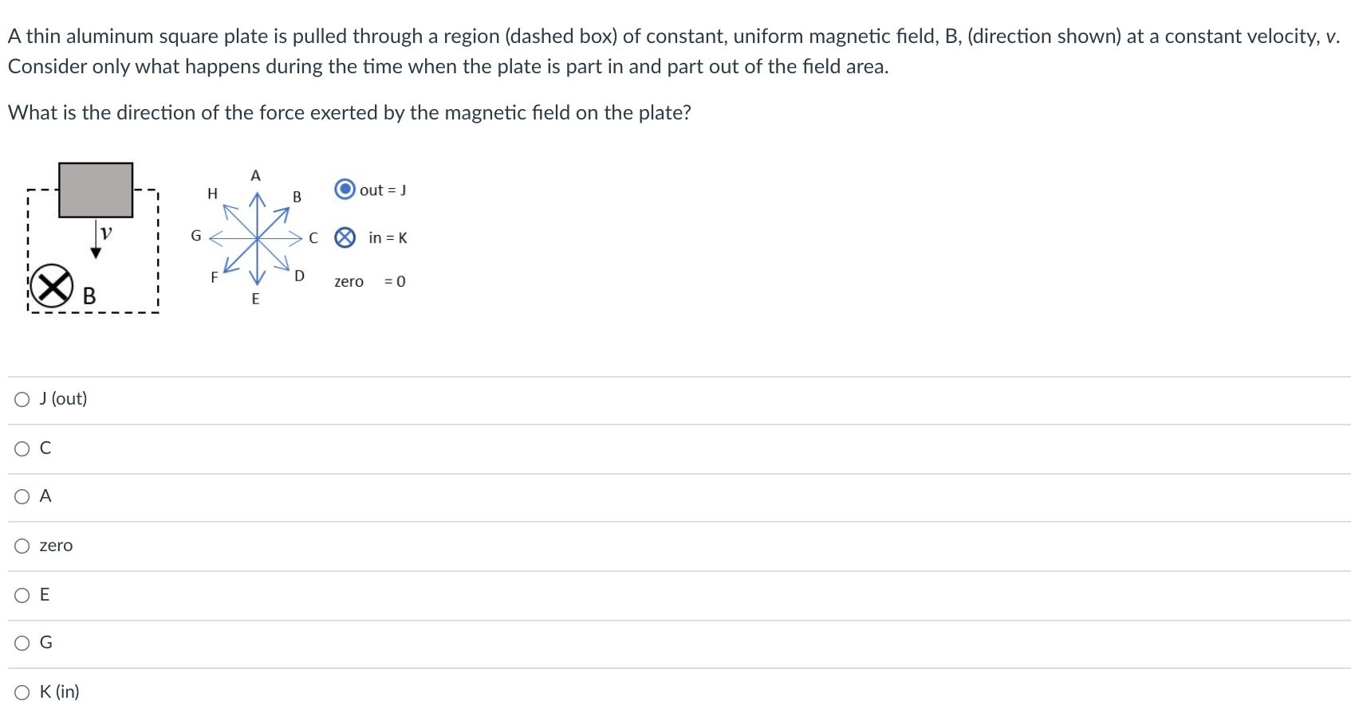Click the D label on the direction compass

299,276
